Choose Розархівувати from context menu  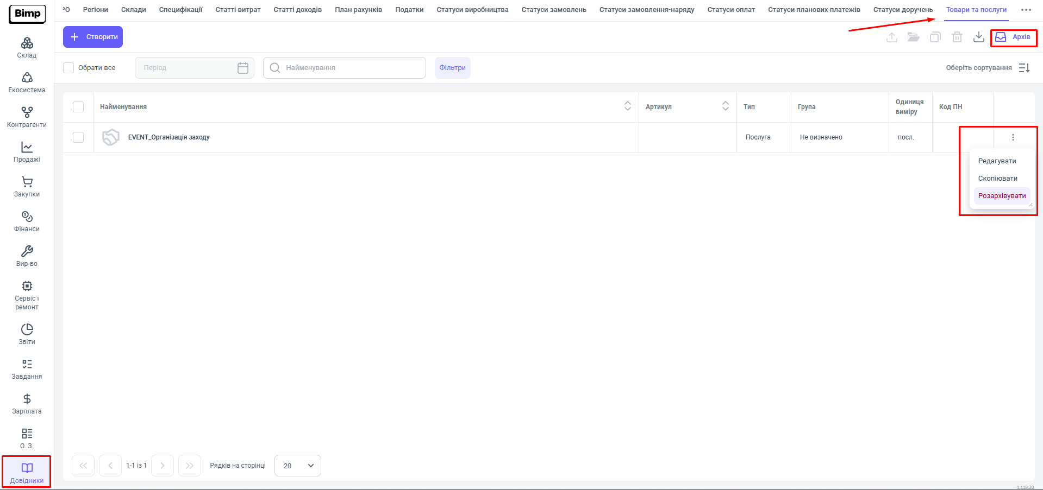point(1002,196)
